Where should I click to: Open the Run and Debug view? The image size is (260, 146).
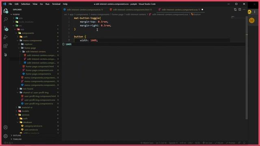coord(6,37)
